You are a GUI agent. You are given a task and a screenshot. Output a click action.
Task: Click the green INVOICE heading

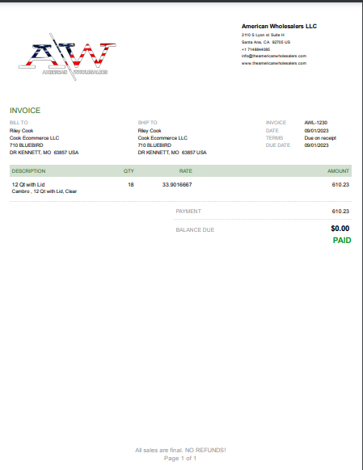[x=25, y=111]
